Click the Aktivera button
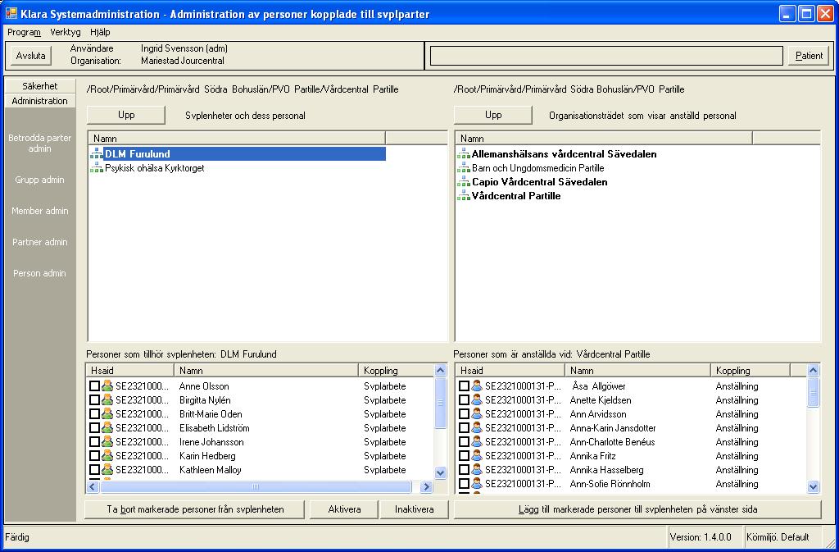 pos(344,509)
